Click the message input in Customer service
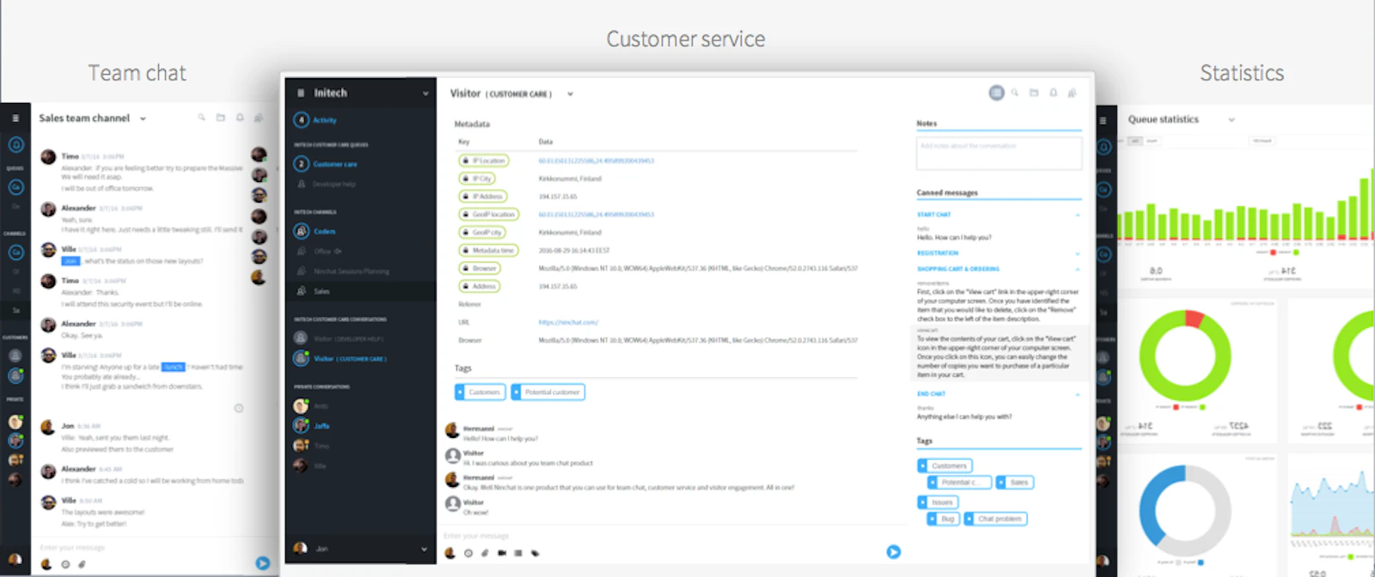The height and width of the screenshot is (577, 1375). 662,536
